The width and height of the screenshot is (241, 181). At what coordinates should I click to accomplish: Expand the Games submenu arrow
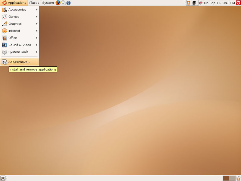[x=37, y=17]
